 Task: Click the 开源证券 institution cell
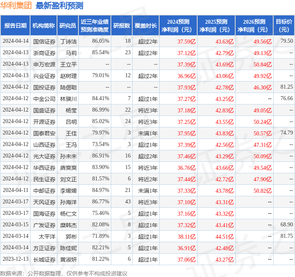coord(44,121)
